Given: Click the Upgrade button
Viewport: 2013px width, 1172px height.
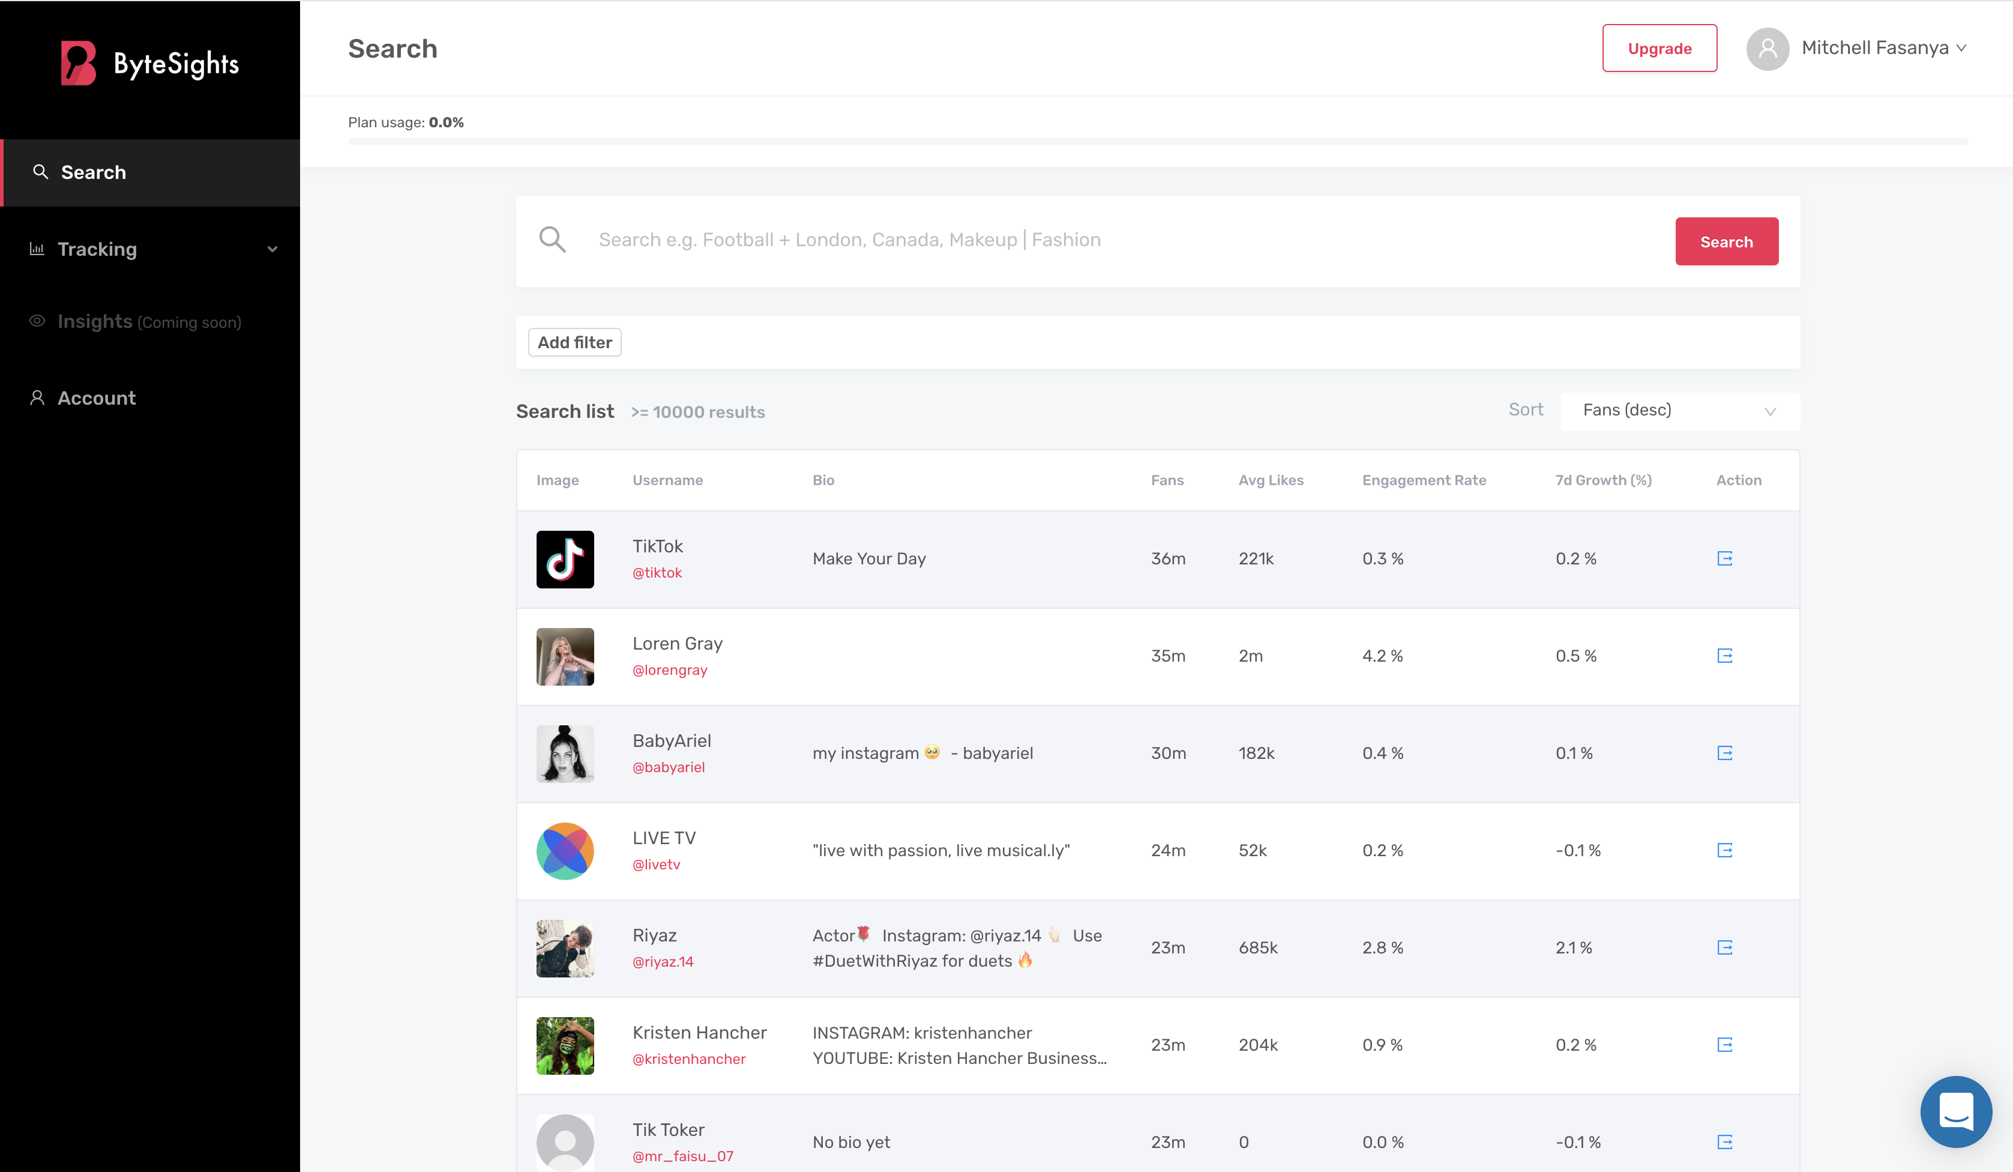Looking at the screenshot, I should (x=1659, y=48).
